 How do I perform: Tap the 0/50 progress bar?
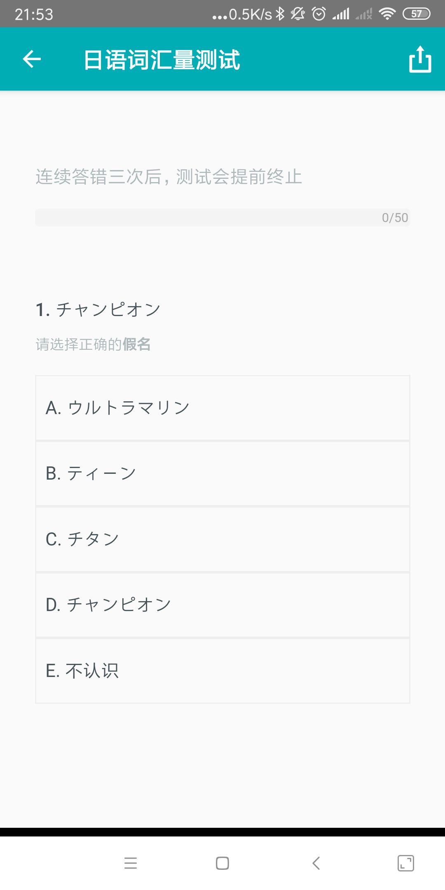click(x=222, y=218)
